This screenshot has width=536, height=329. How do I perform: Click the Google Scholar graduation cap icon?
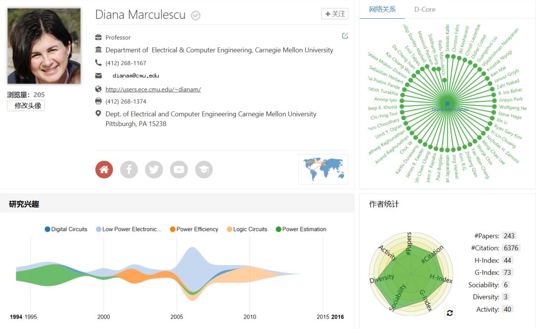point(203,170)
